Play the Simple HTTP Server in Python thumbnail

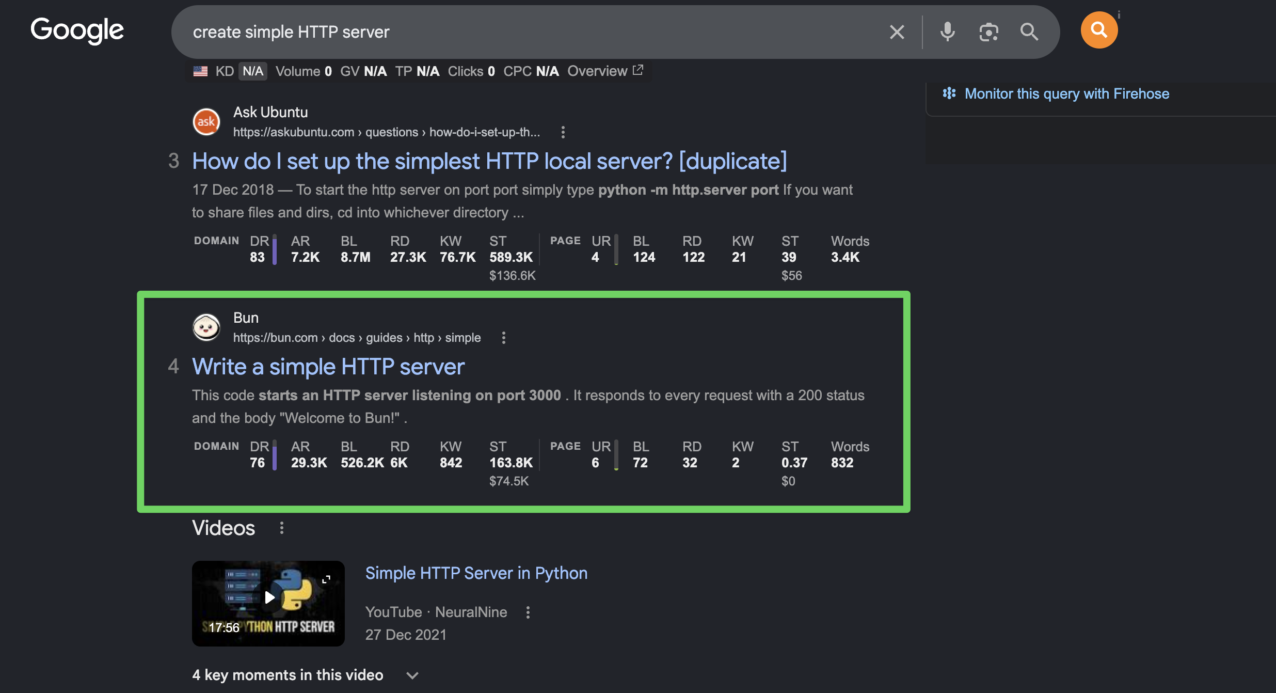click(x=268, y=604)
